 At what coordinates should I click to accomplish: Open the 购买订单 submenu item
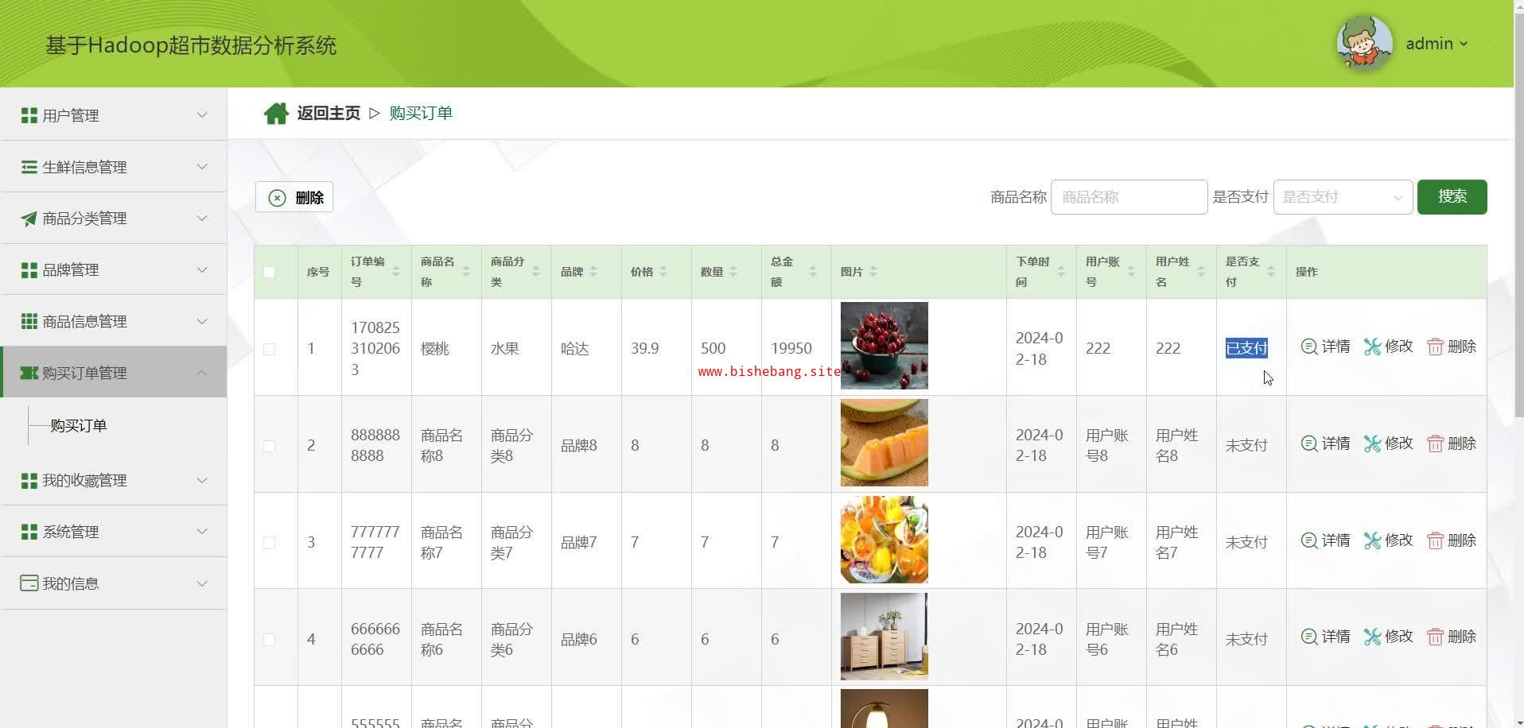click(79, 426)
